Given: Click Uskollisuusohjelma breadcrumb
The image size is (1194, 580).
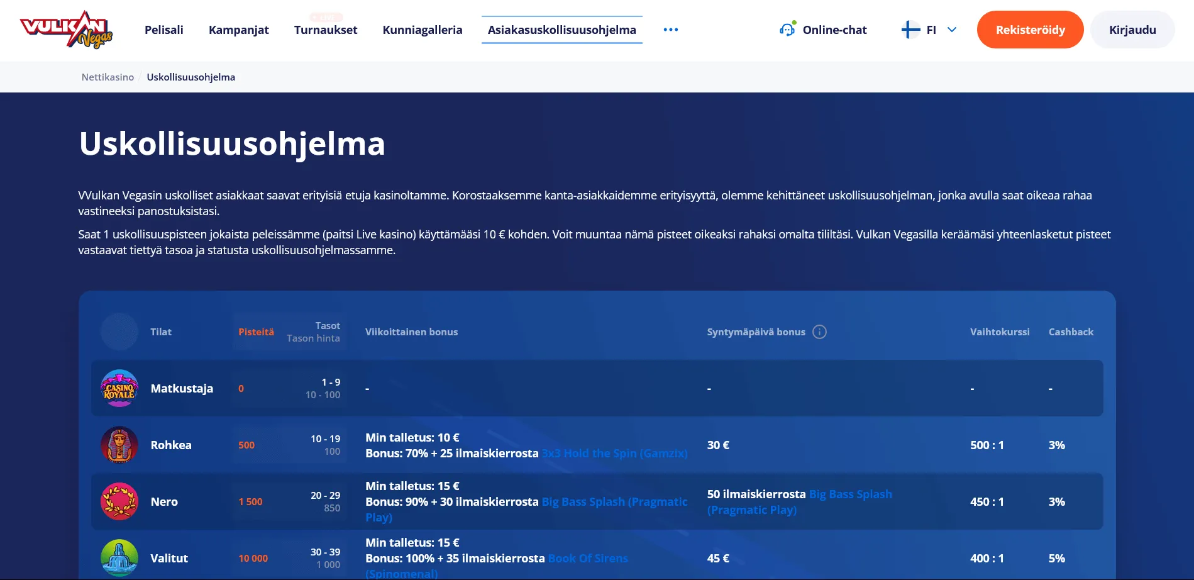Looking at the screenshot, I should (191, 77).
